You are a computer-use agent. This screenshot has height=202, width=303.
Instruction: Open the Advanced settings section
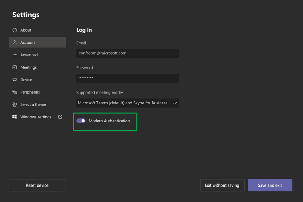pyautogui.click(x=29, y=55)
